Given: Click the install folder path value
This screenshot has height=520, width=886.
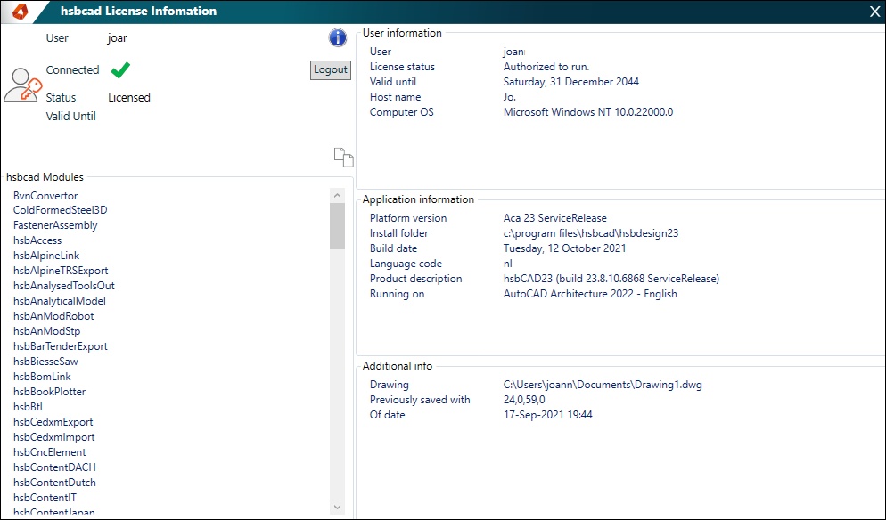Looking at the screenshot, I should 591,233.
